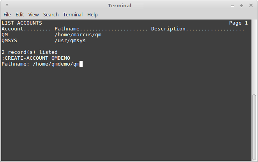Click the scrollbar track above the handle

coord(254,57)
